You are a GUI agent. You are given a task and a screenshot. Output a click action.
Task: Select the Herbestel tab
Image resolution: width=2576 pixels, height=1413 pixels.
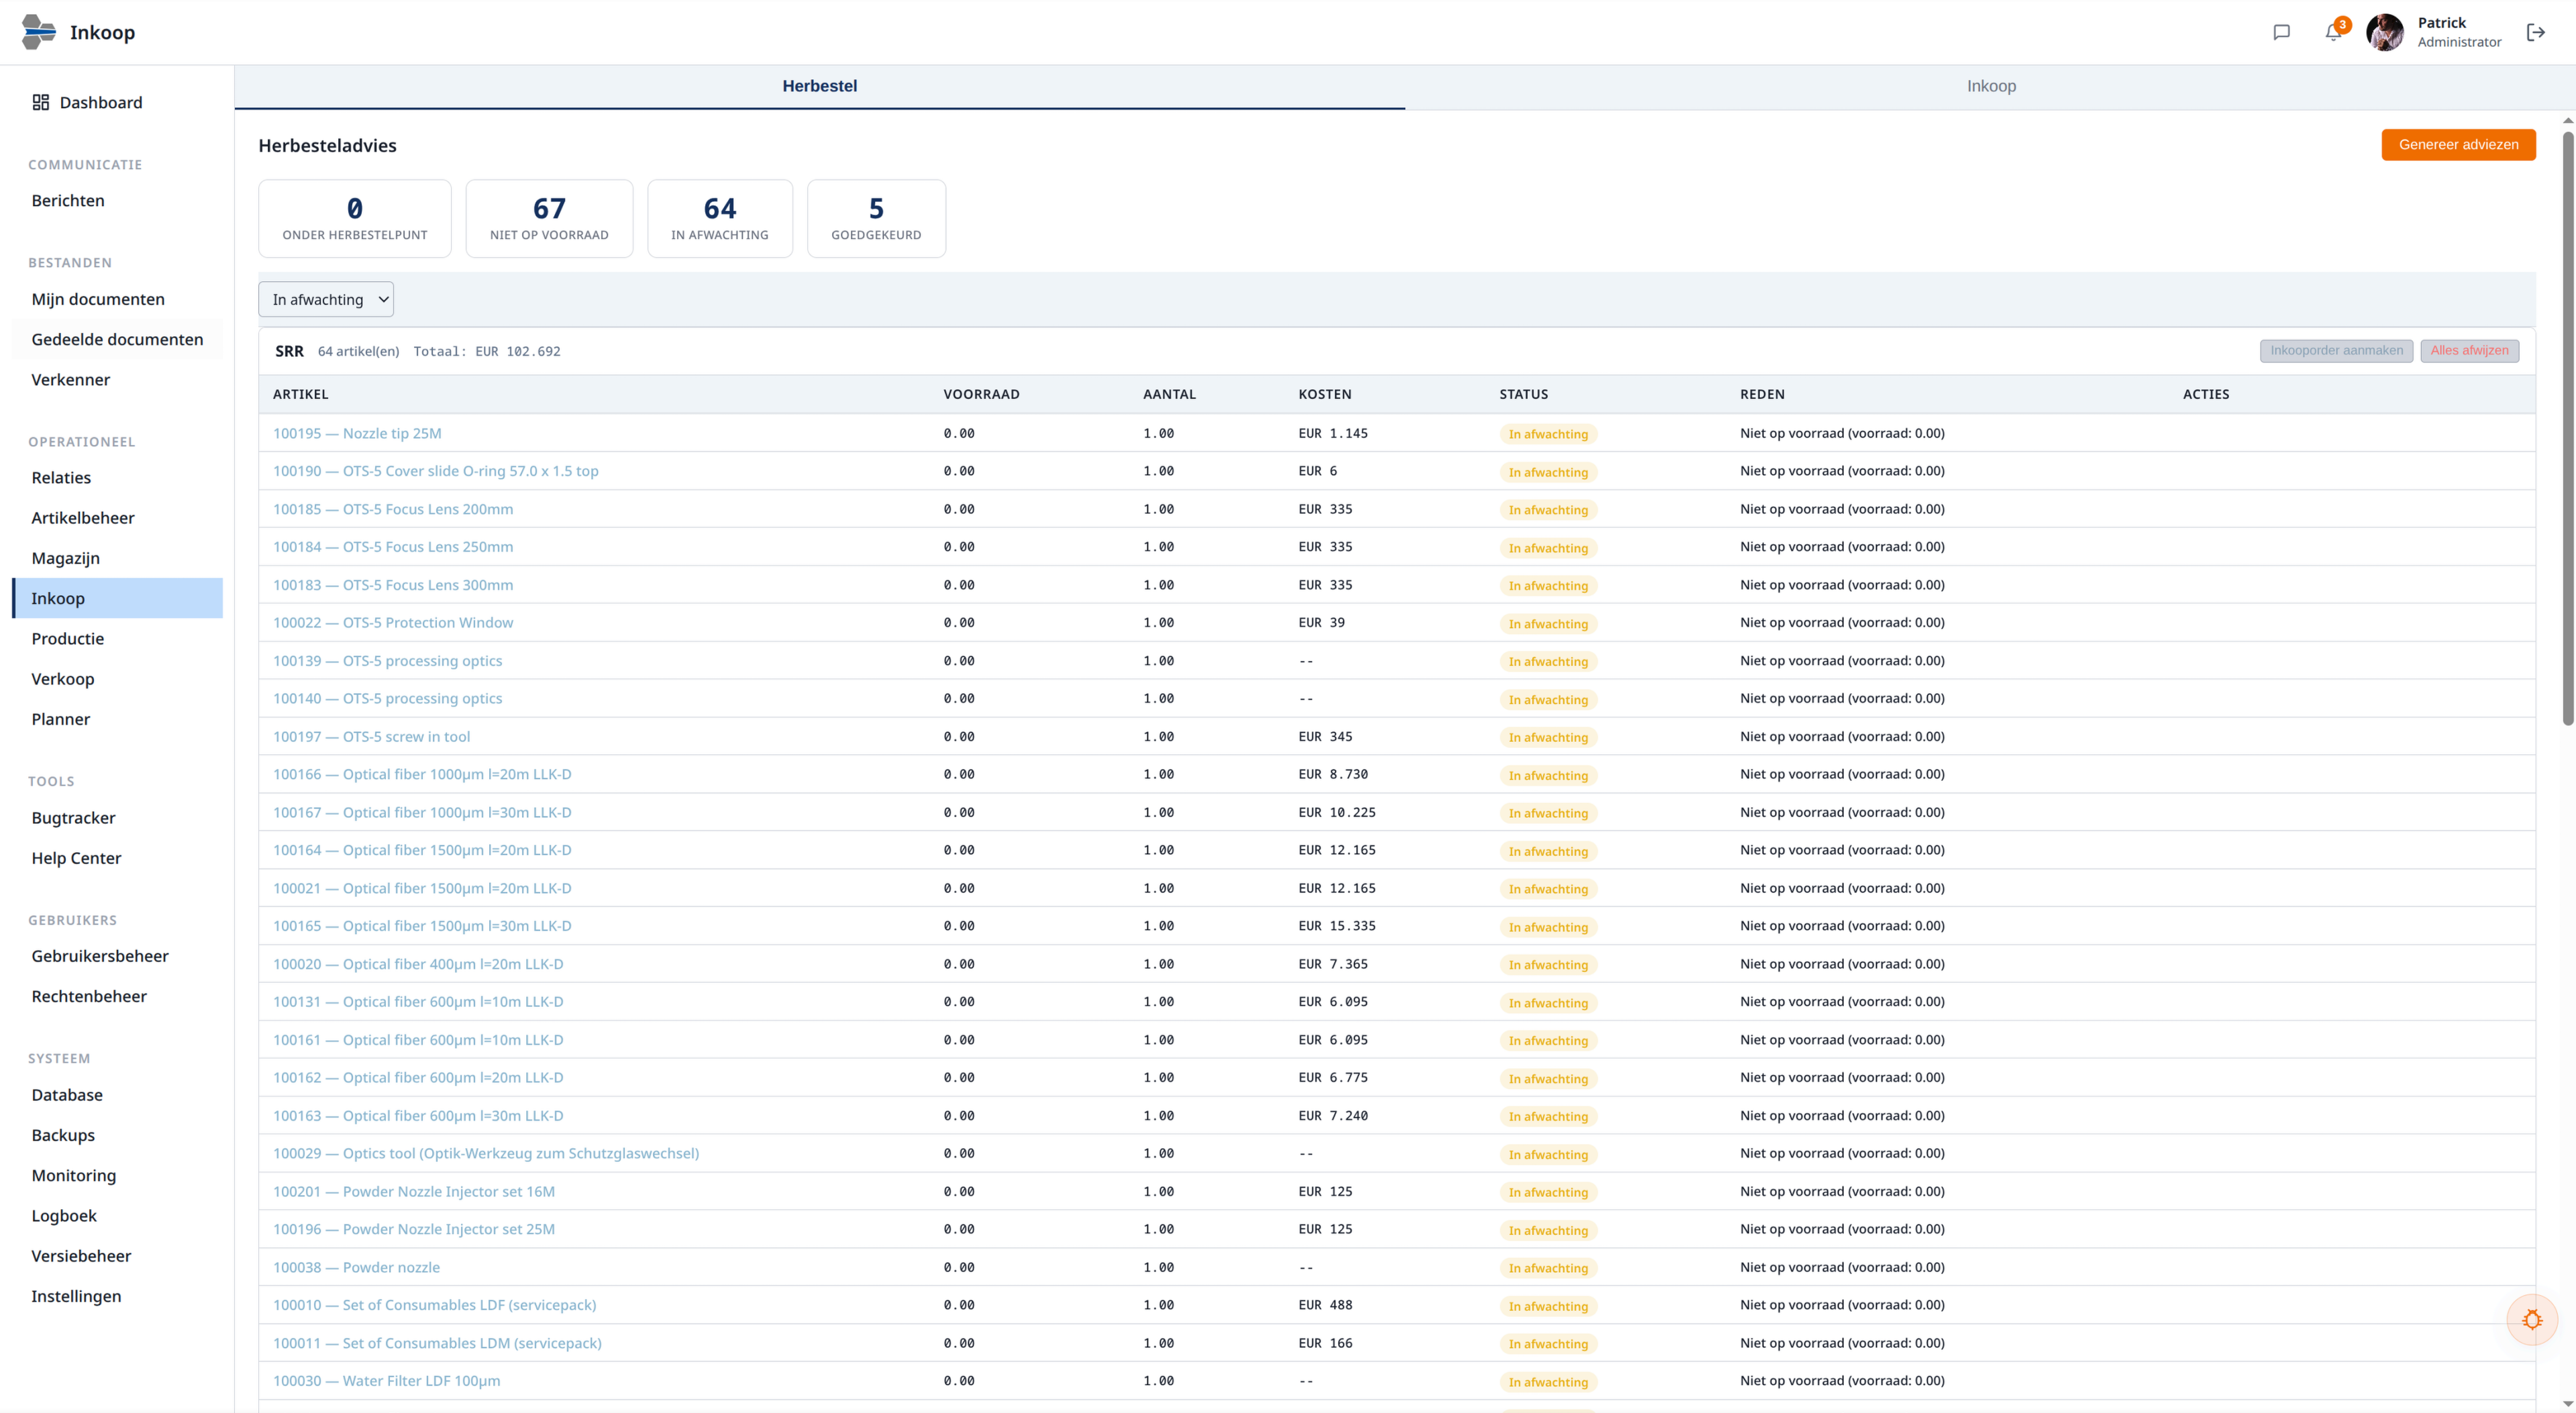tap(819, 86)
